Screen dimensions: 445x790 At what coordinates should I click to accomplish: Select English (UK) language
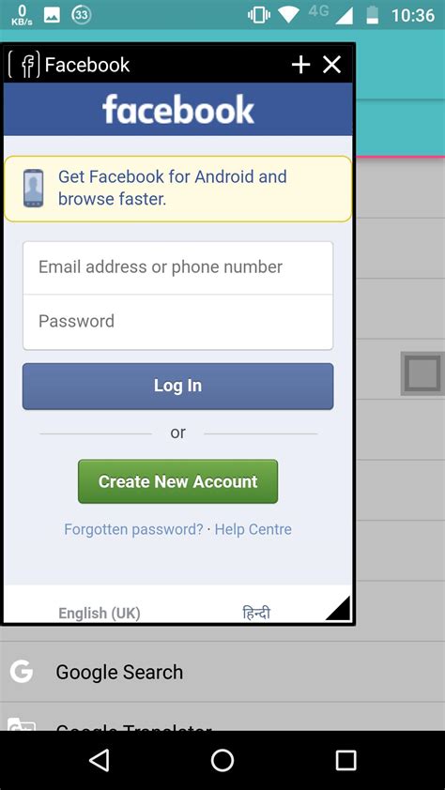[100, 614]
